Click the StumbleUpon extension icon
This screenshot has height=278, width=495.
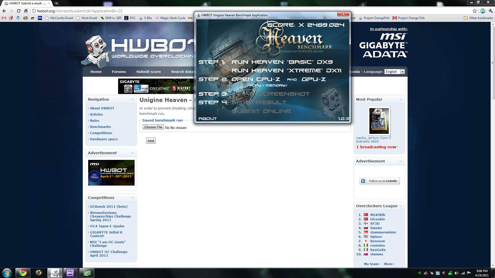[483, 11]
